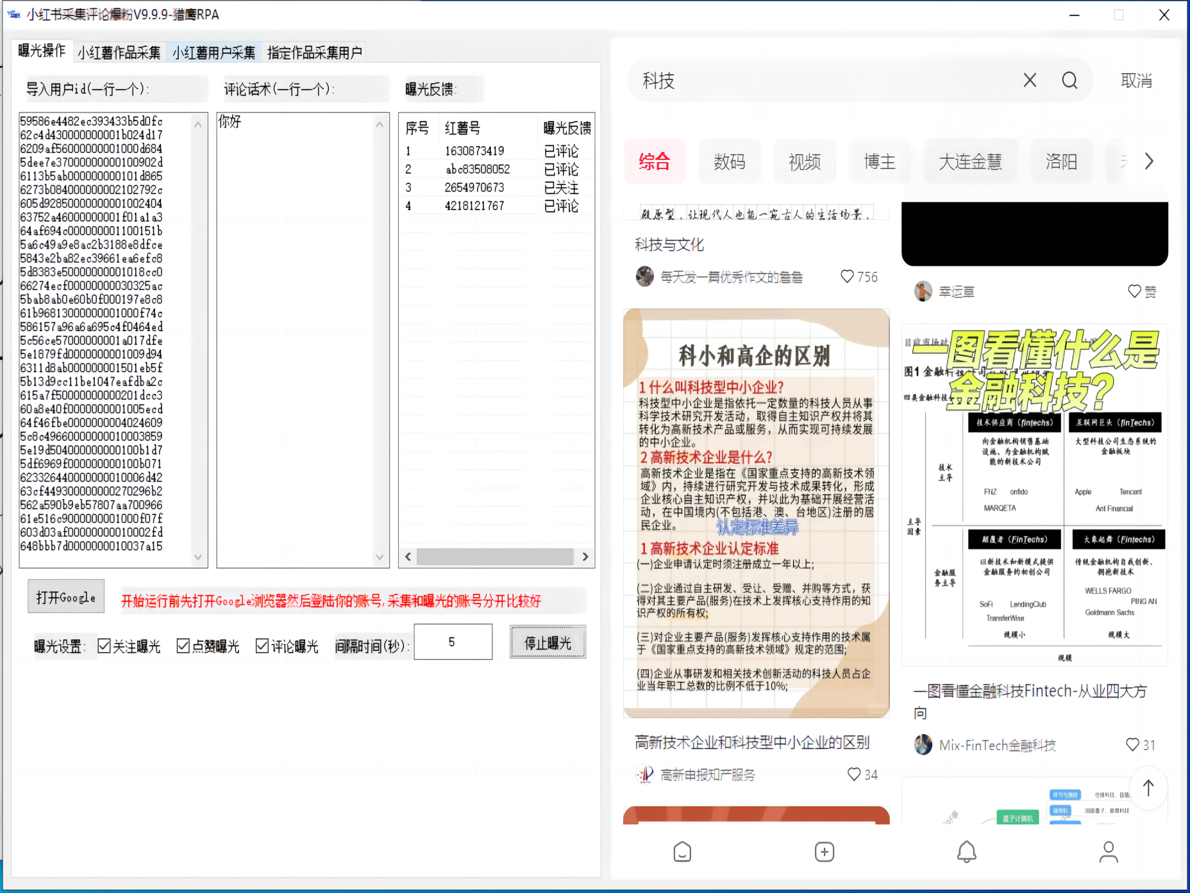Click user ID 648bbb7d0000000010037a15

click(x=91, y=546)
